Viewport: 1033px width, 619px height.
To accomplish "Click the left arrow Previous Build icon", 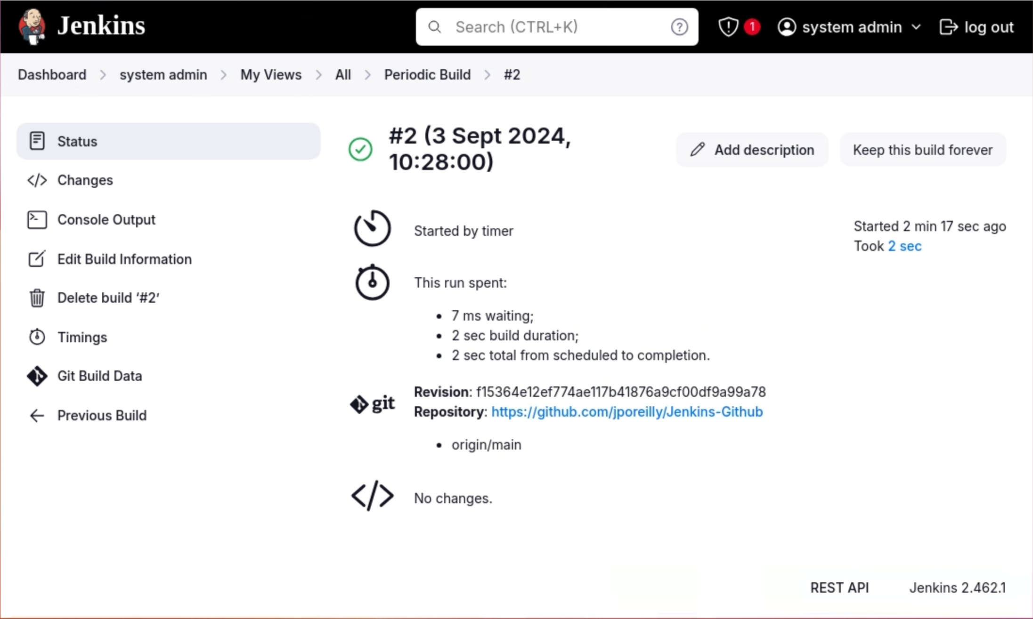I will coord(37,416).
